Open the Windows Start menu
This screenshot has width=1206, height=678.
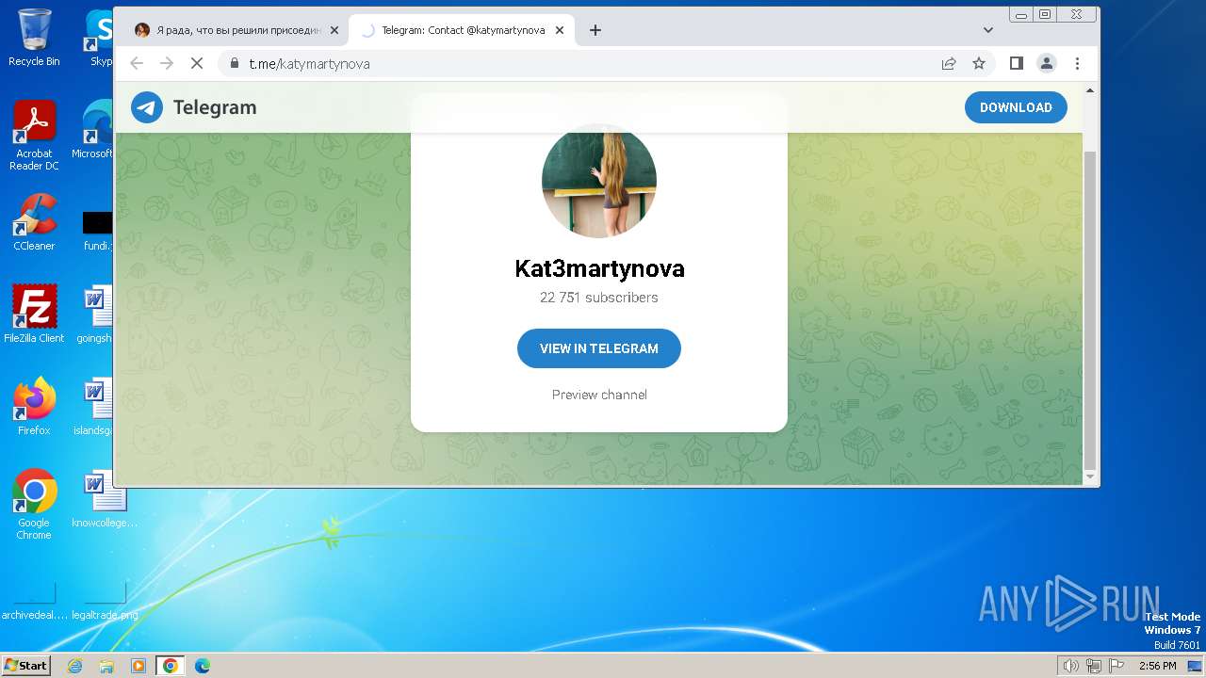25,665
